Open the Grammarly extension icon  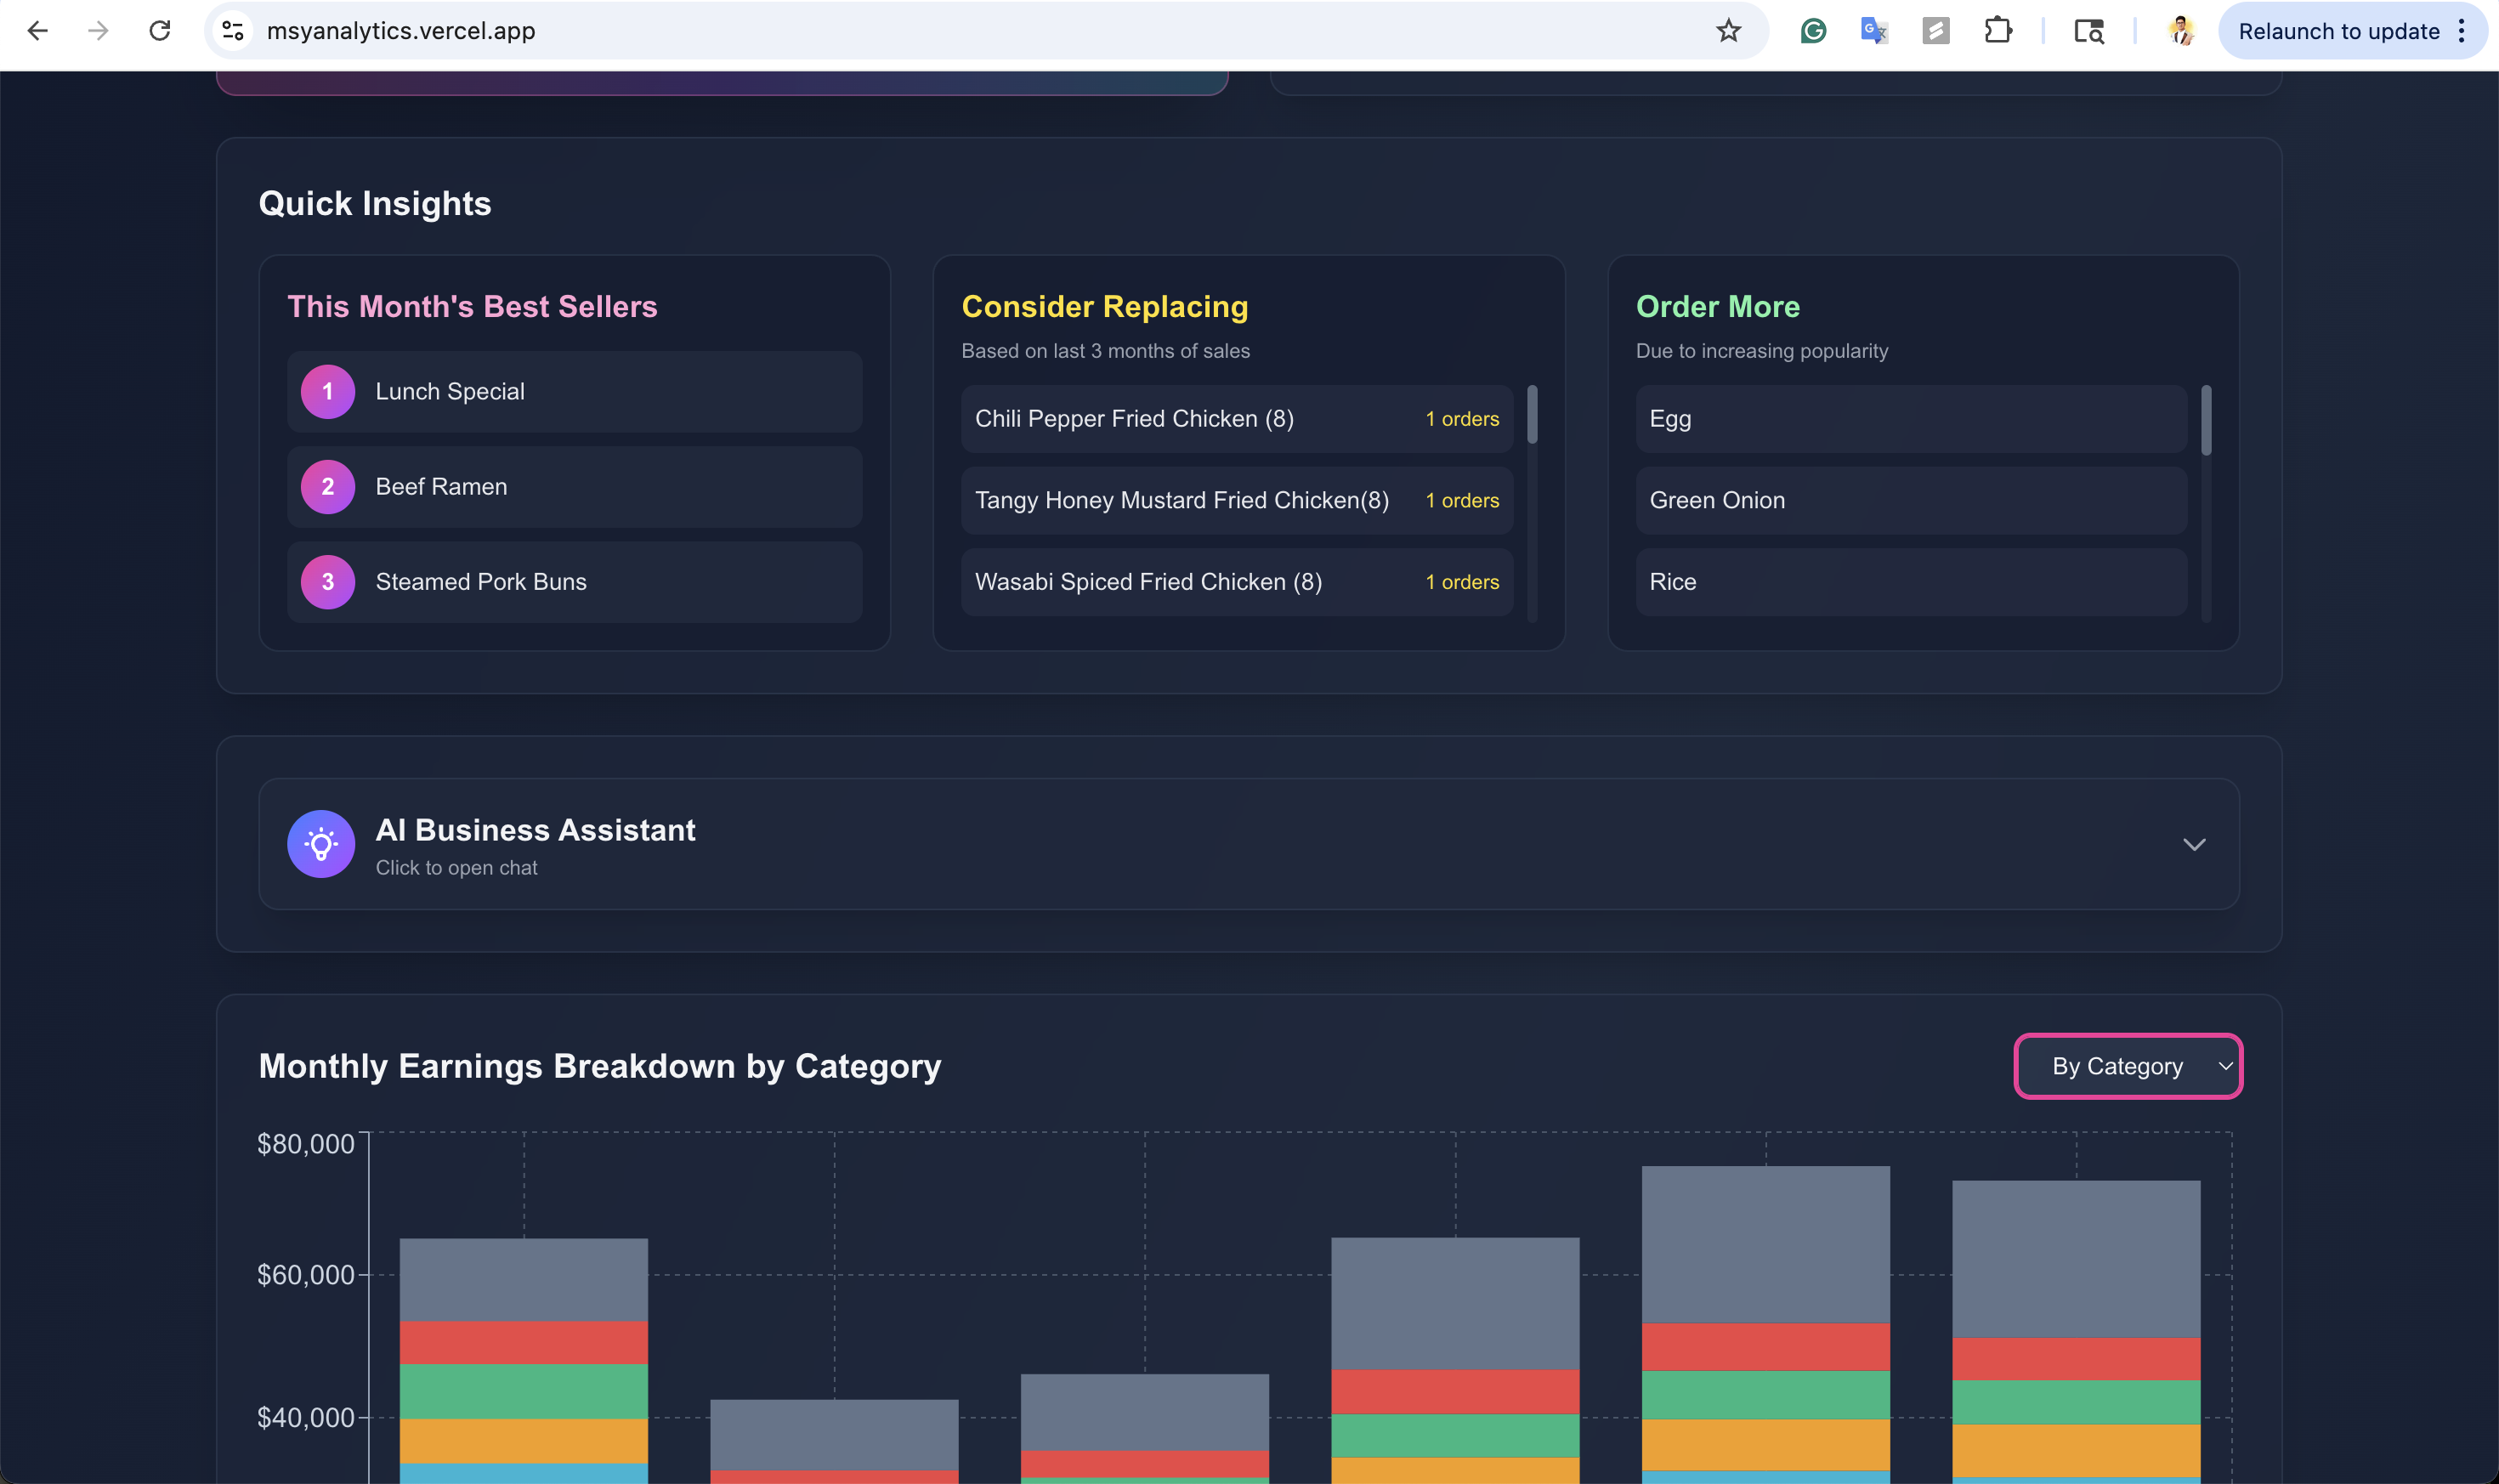1813,31
